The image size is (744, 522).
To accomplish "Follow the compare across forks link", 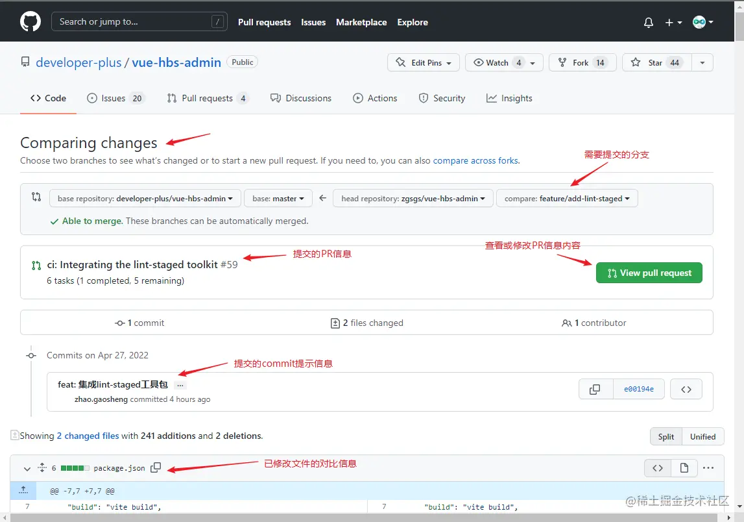I will coord(475,160).
